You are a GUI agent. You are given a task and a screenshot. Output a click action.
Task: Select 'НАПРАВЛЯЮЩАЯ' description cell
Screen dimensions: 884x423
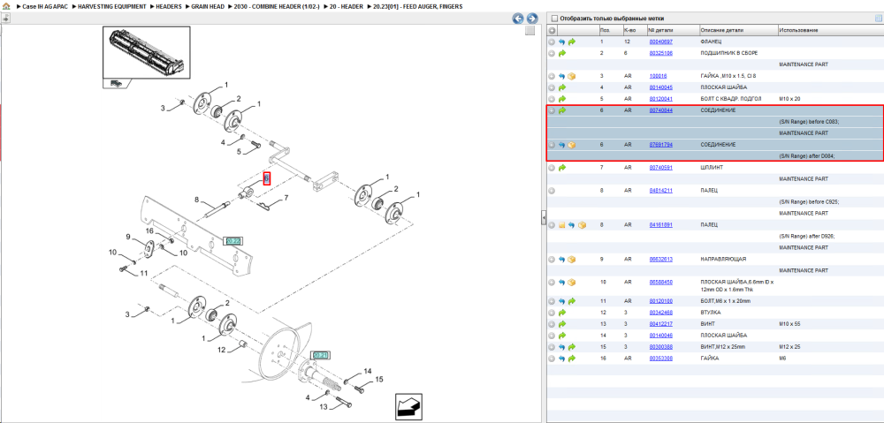[723, 259]
